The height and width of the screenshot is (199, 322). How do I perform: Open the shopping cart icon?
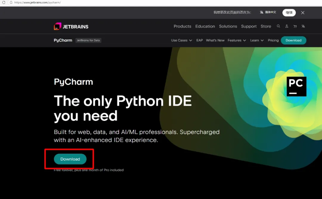[295, 26]
